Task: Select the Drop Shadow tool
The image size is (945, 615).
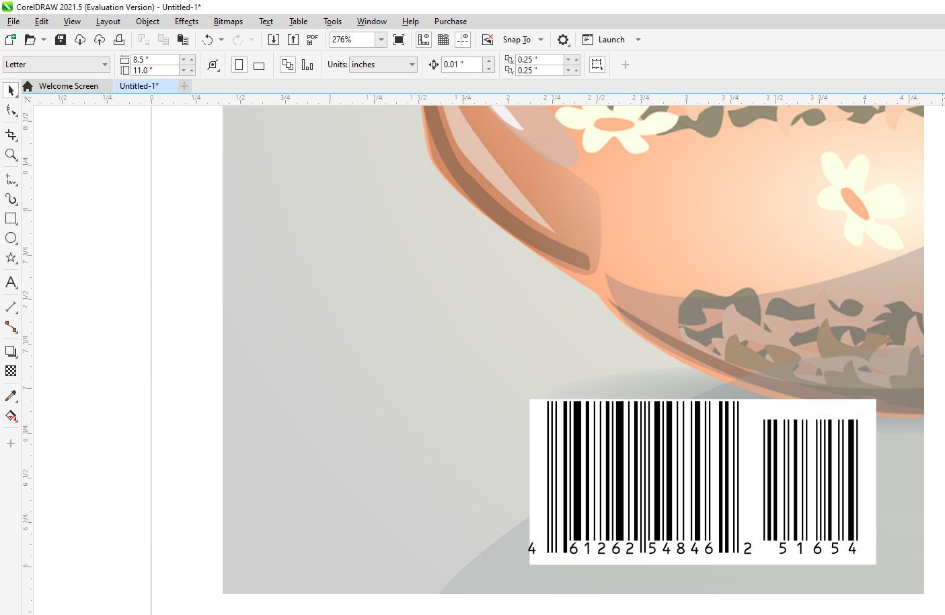Action: tap(11, 351)
